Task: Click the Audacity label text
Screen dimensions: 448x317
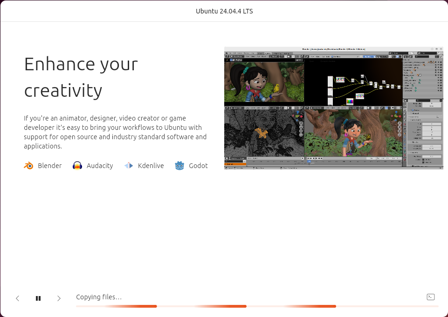Action: pos(100,166)
